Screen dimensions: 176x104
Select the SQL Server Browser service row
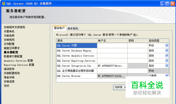coord(77,76)
